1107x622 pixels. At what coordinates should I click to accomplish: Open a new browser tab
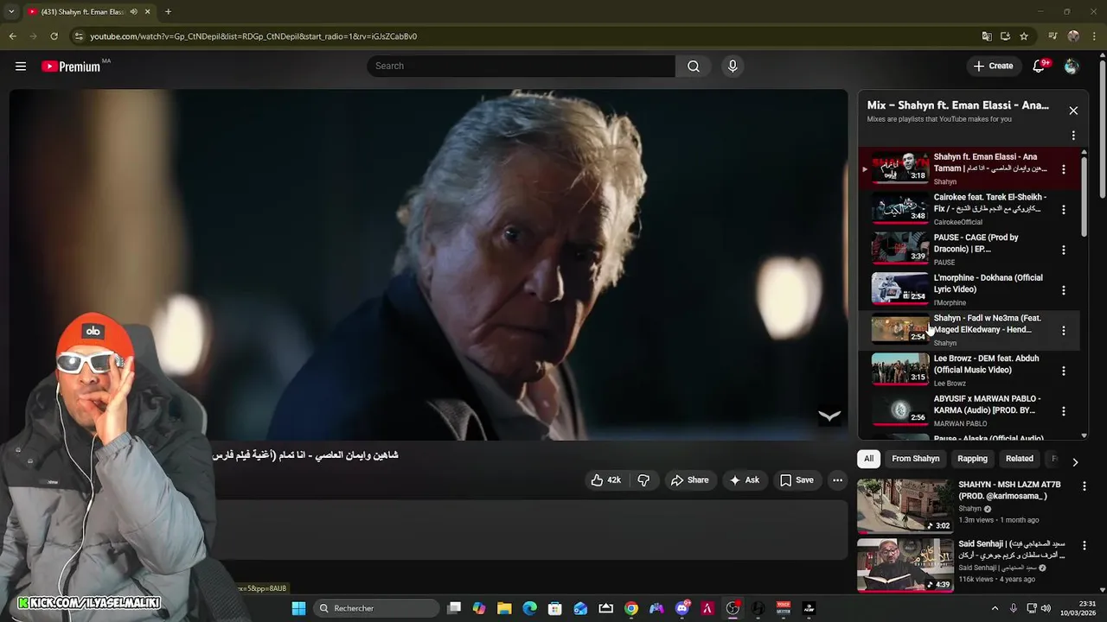(x=168, y=12)
